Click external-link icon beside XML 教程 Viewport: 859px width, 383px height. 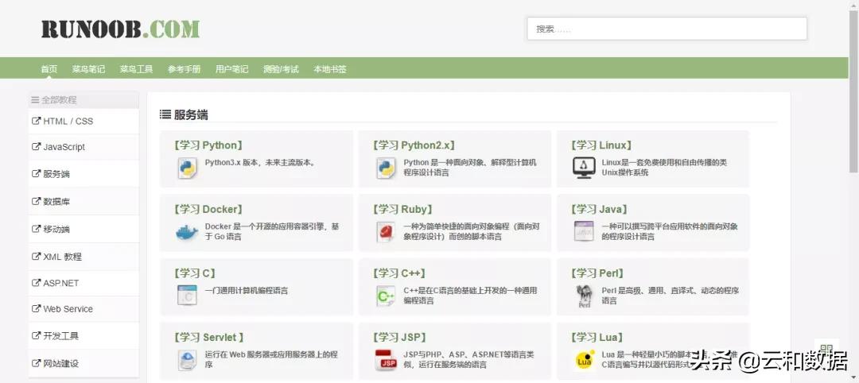pos(36,256)
